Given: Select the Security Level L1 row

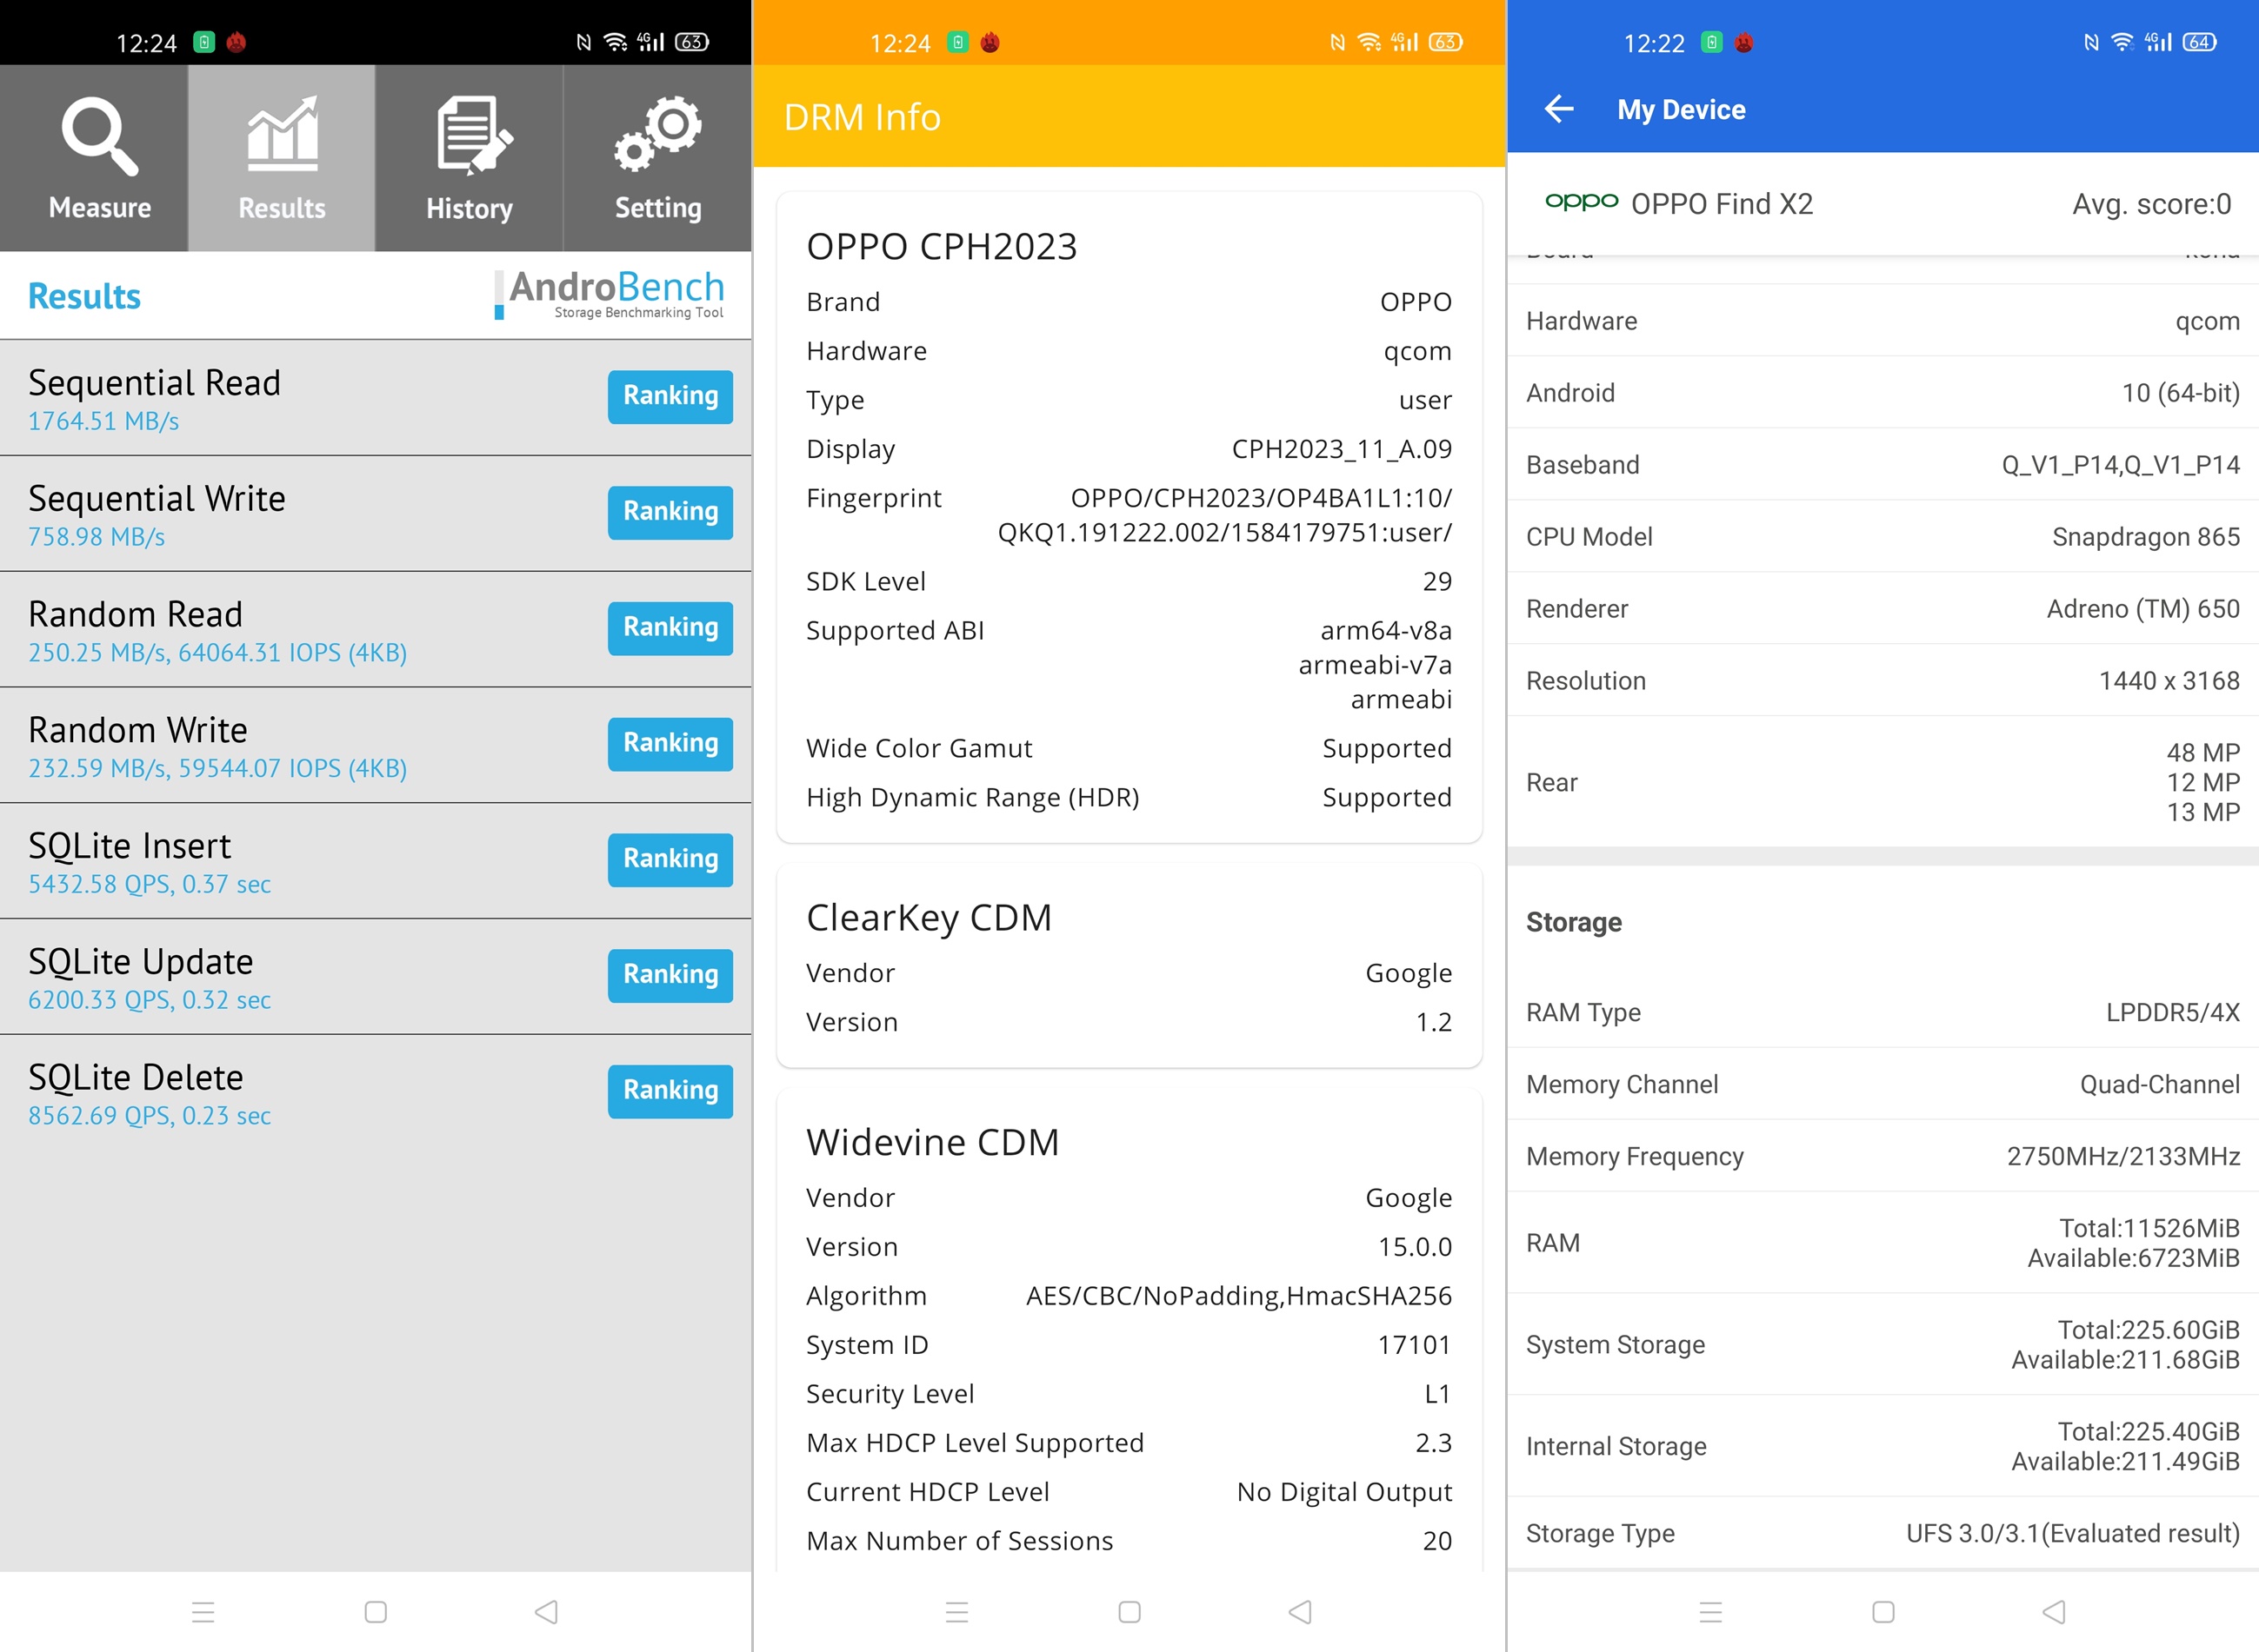Looking at the screenshot, I should point(1129,1394).
